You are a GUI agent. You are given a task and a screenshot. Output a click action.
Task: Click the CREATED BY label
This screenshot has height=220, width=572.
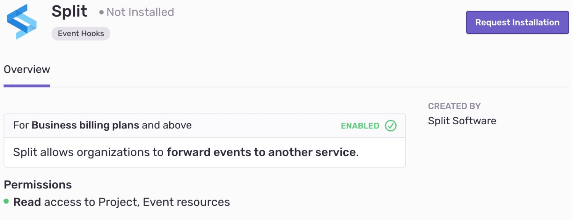pyautogui.click(x=454, y=106)
